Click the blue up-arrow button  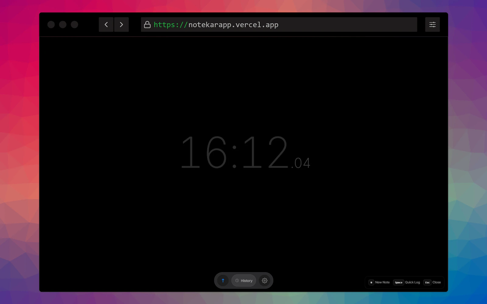point(223,281)
